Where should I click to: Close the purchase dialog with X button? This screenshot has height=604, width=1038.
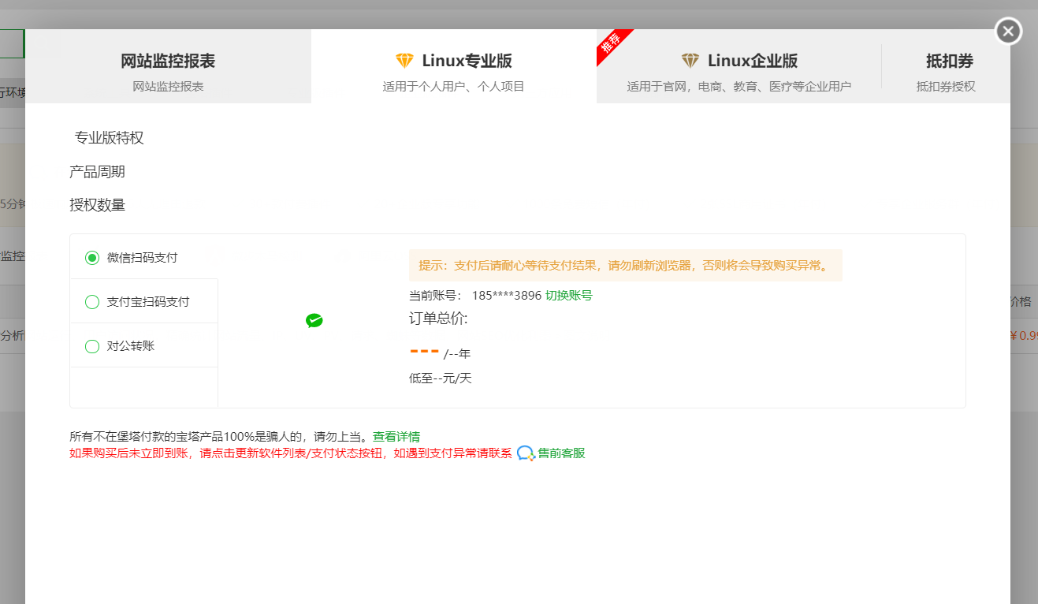click(1009, 32)
